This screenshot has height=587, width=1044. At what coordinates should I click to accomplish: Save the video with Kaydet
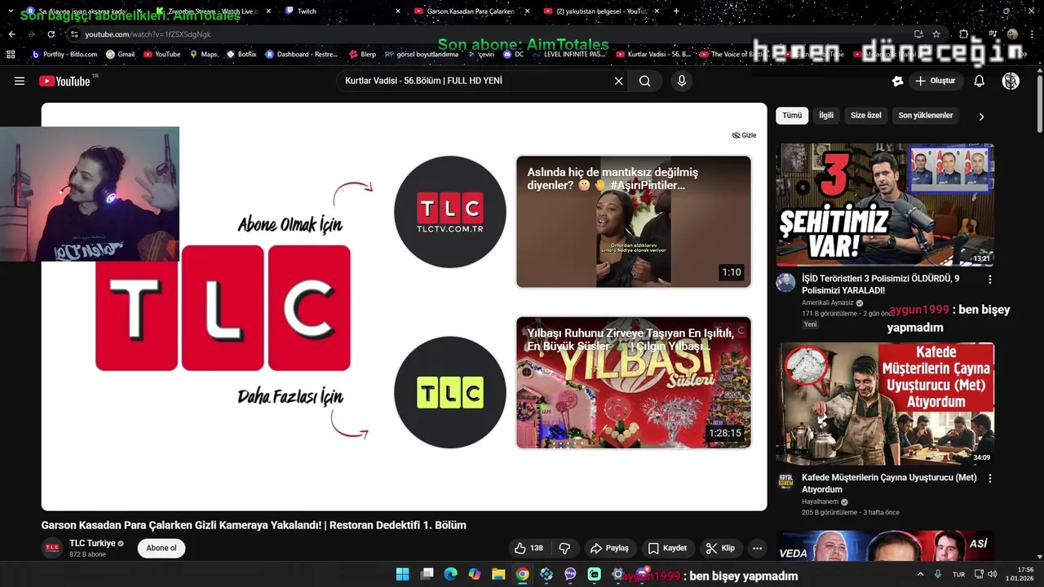[667, 548]
